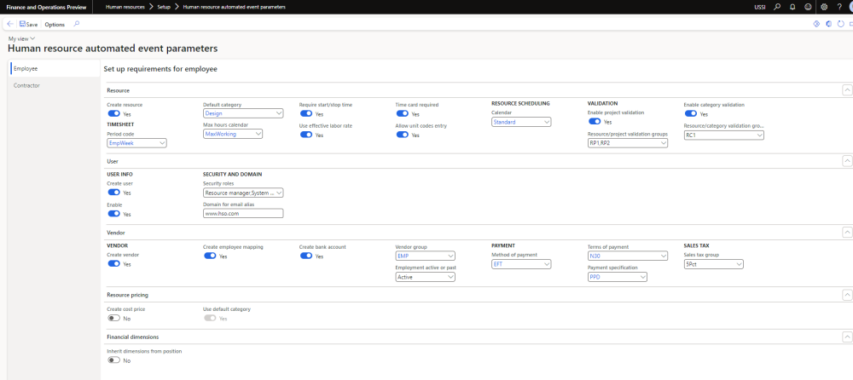Open the Default category dropdown
Screen dimensions: 853x380
click(x=243, y=113)
